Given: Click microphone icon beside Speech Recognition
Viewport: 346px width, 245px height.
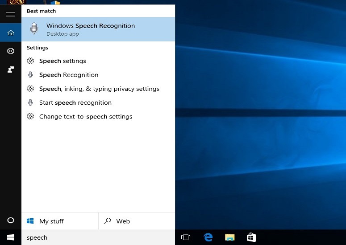Looking at the screenshot, I should tap(30, 75).
